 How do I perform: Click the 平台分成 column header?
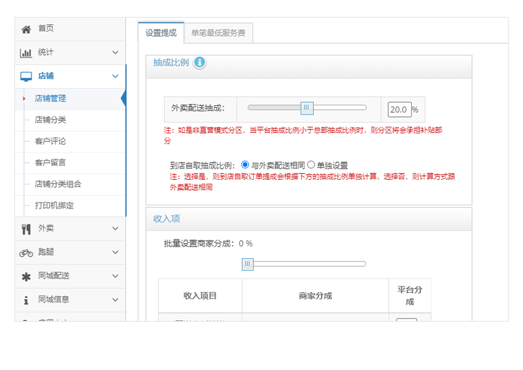410,296
